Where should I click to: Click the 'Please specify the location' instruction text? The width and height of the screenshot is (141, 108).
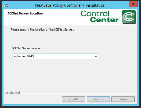42,29
